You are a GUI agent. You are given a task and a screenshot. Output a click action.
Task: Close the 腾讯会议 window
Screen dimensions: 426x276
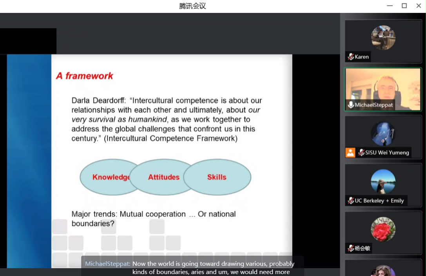tap(419, 6)
